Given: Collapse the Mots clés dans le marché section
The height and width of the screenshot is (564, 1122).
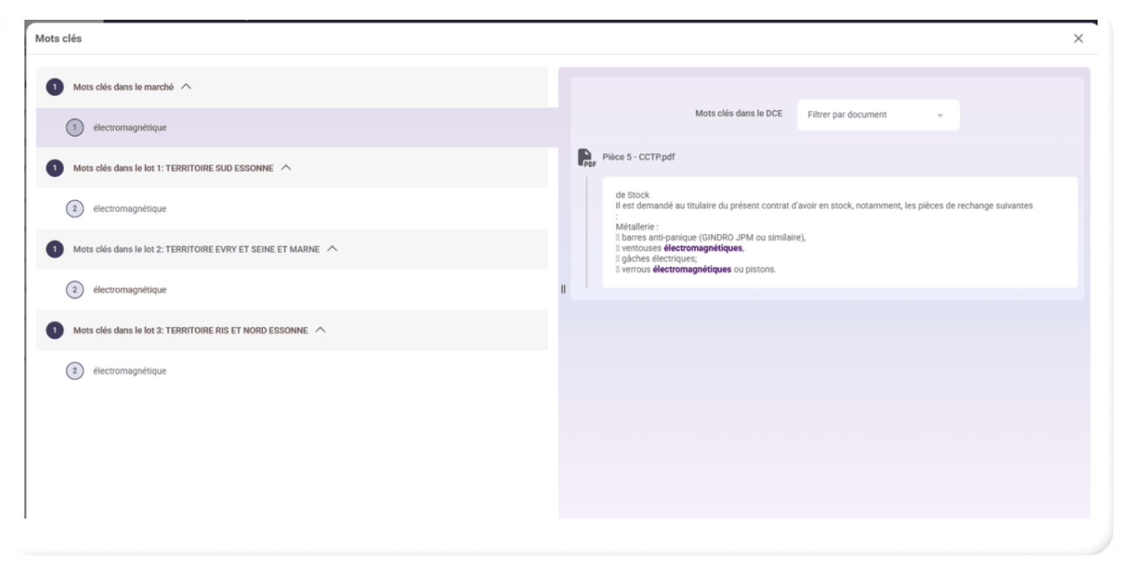Looking at the screenshot, I should tap(186, 86).
